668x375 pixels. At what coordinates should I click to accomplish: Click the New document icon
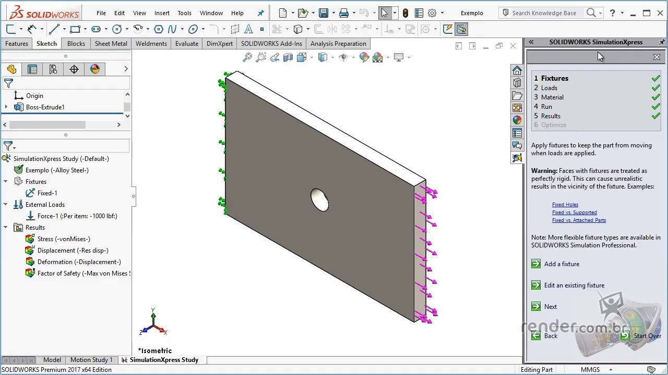click(x=282, y=13)
